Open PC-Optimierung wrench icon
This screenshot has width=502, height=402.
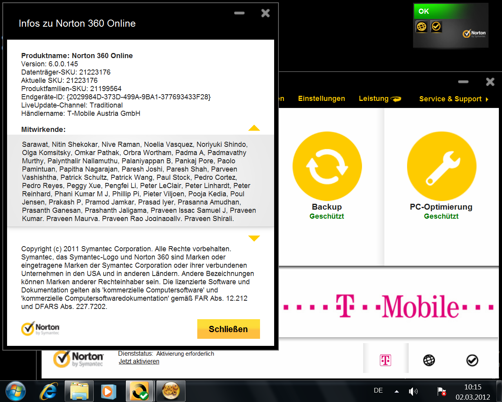(x=441, y=166)
